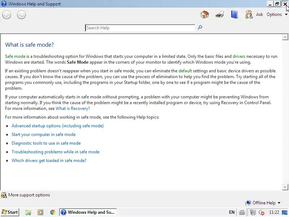
Task: Expand the Offline Help dropdown
Action: coord(263,203)
